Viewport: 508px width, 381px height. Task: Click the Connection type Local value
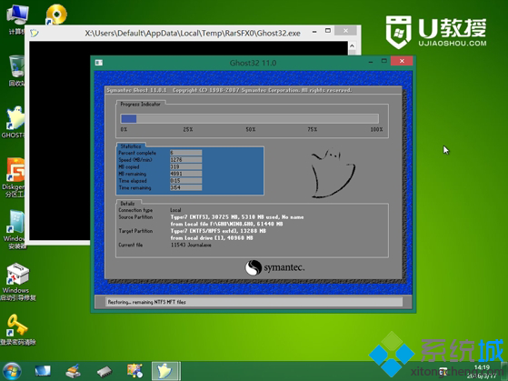point(175,210)
